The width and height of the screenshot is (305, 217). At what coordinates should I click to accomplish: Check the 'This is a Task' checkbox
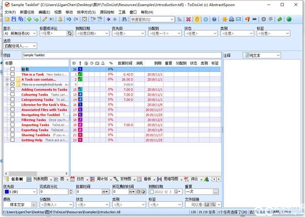click(x=13, y=74)
